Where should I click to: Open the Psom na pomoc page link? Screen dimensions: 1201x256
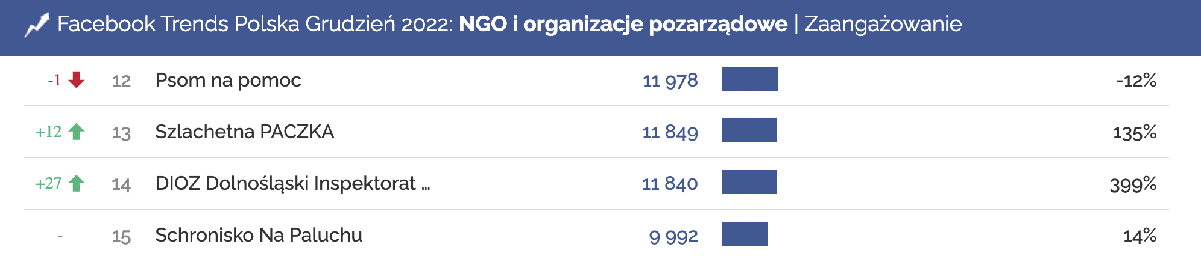point(228,80)
